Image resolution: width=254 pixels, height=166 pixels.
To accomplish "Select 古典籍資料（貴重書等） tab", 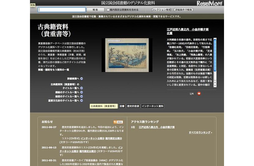I will [x=104, y=106].
